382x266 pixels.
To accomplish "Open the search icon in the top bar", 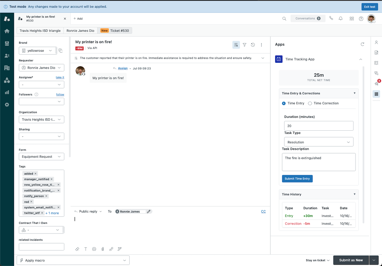I will [284, 18].
